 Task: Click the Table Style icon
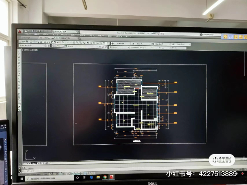pyautogui.click(x=153, y=44)
